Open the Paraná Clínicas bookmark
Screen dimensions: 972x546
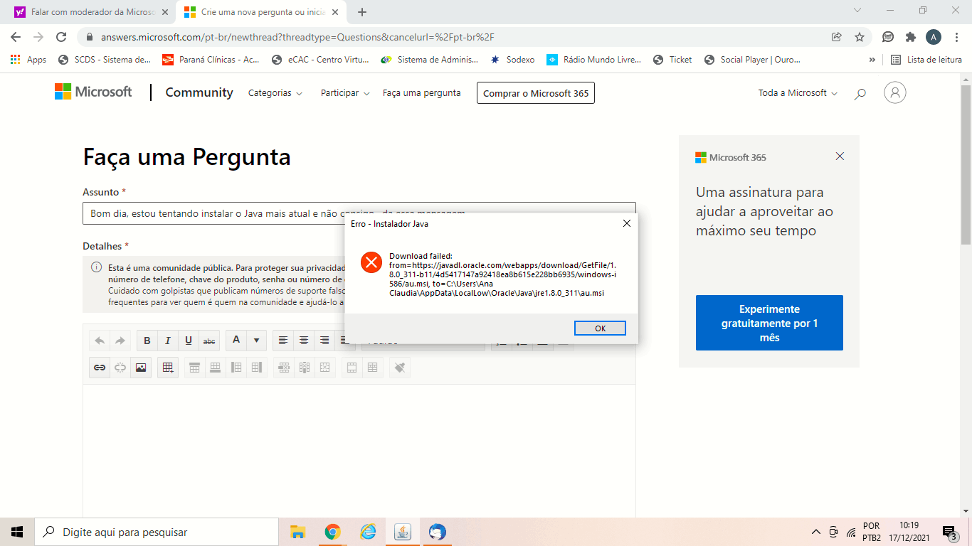point(211,60)
